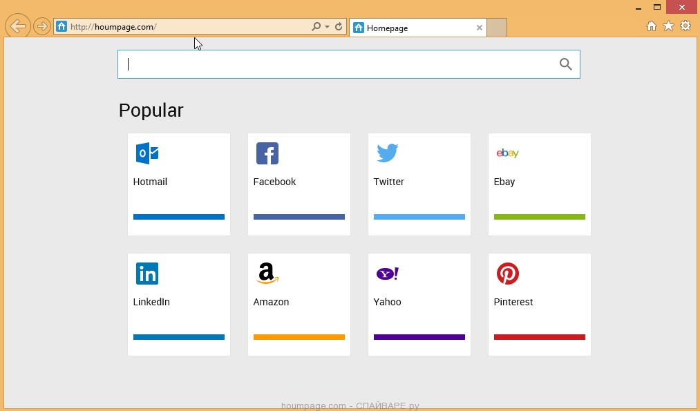Click the purple bar on Yahoo tile
This screenshot has width=700, height=411.
click(x=419, y=337)
